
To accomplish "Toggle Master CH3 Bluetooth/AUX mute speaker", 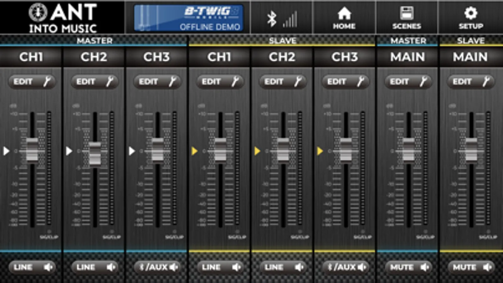I will [x=157, y=267].
